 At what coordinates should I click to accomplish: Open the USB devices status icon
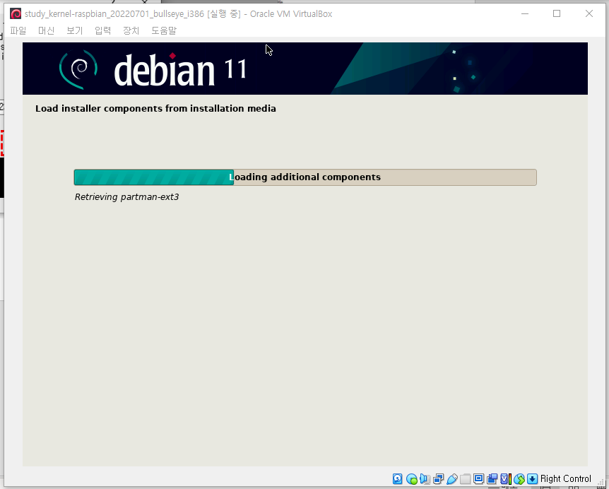coord(453,478)
